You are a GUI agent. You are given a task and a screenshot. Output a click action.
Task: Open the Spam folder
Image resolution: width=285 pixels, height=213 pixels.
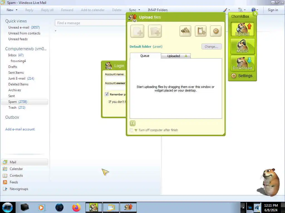click(24, 102)
